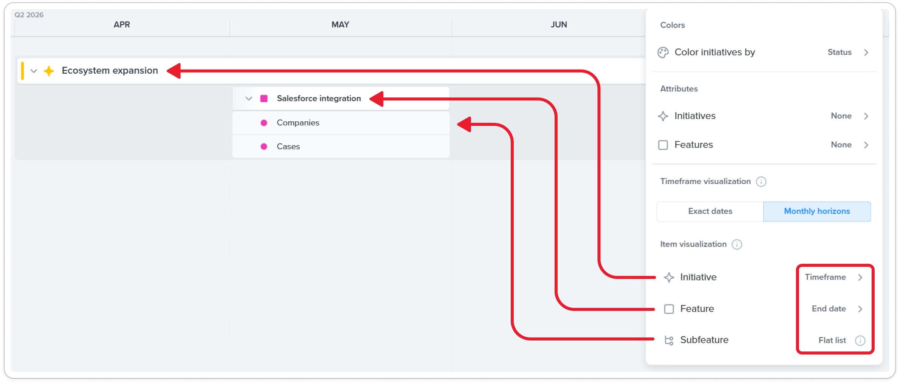Click the info icon beside Item visualization
The width and height of the screenshot is (900, 384).
click(x=737, y=245)
